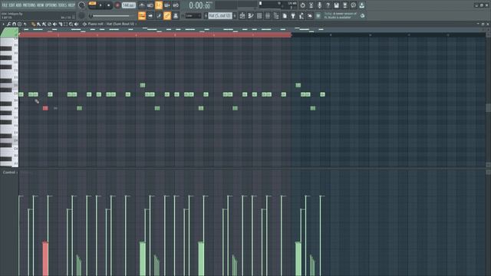The image size is (491, 276).
Task: Click the Stop button
Action: 109,5
